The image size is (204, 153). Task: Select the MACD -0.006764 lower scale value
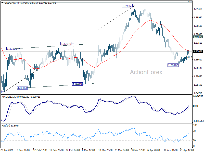[198, 121]
